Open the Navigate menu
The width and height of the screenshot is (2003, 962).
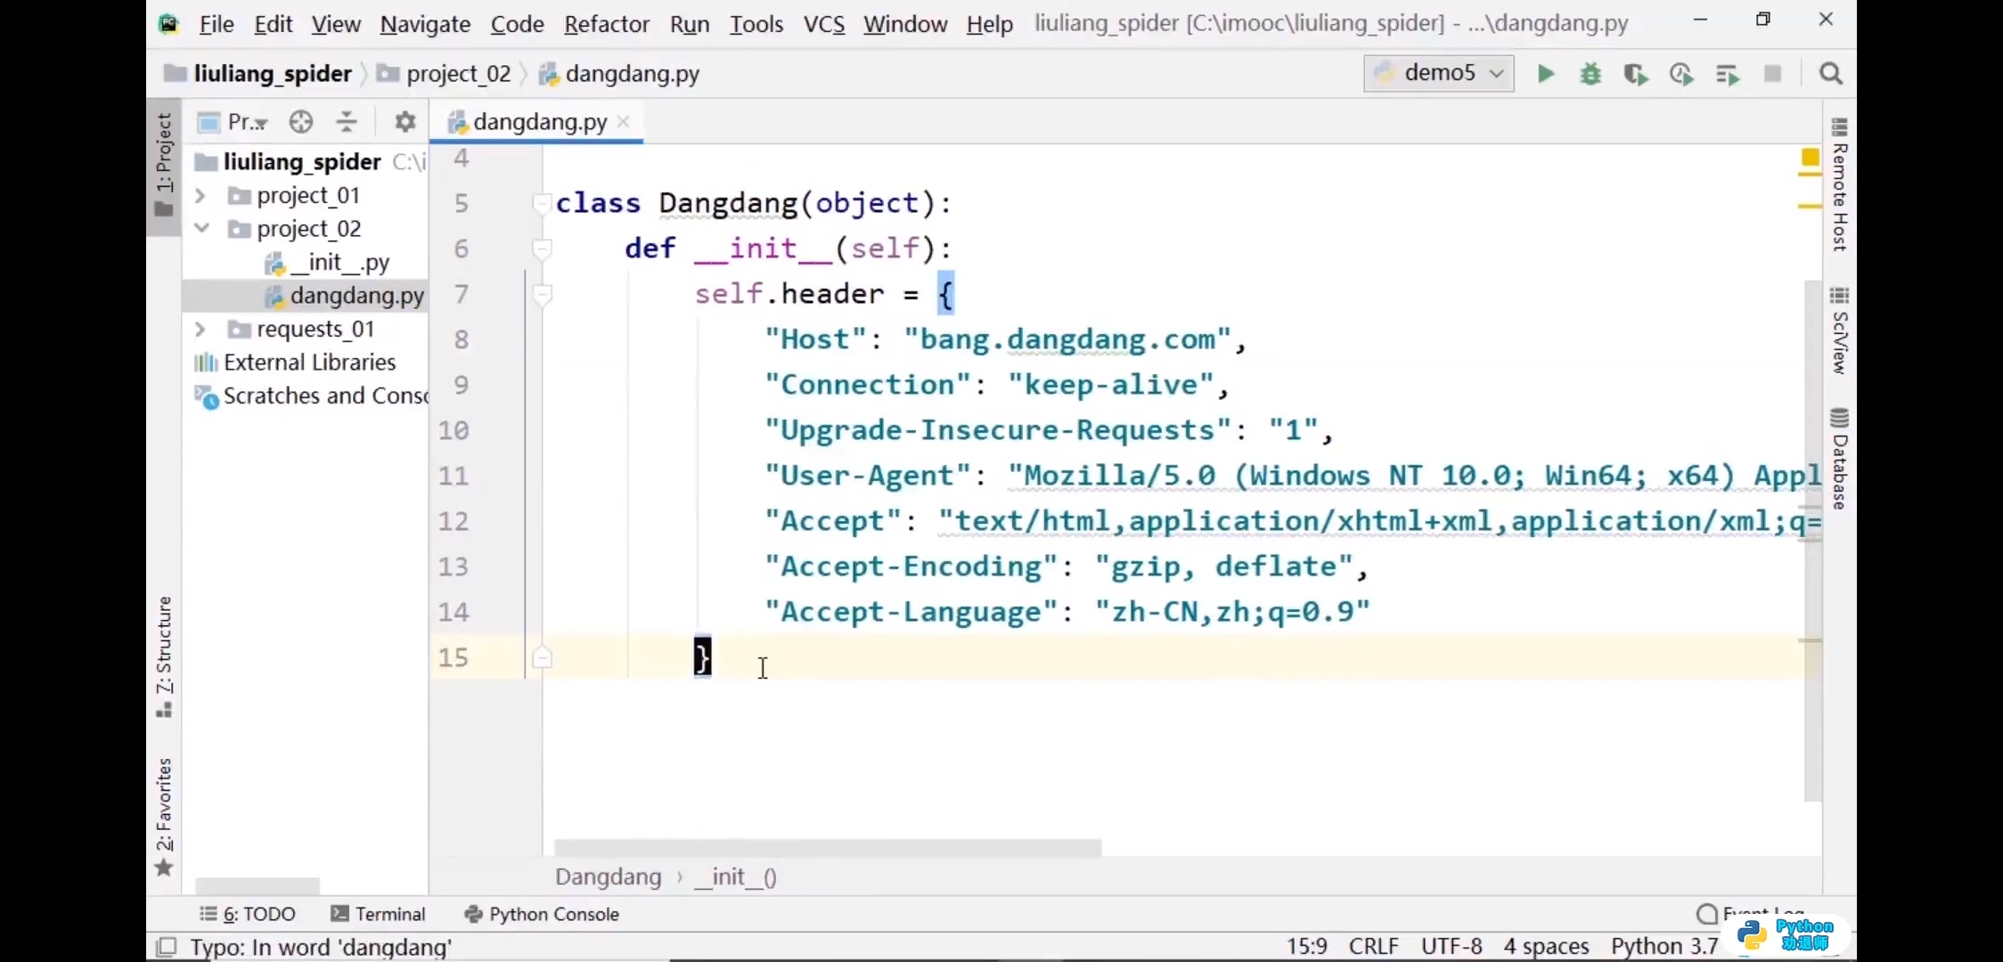click(x=425, y=24)
